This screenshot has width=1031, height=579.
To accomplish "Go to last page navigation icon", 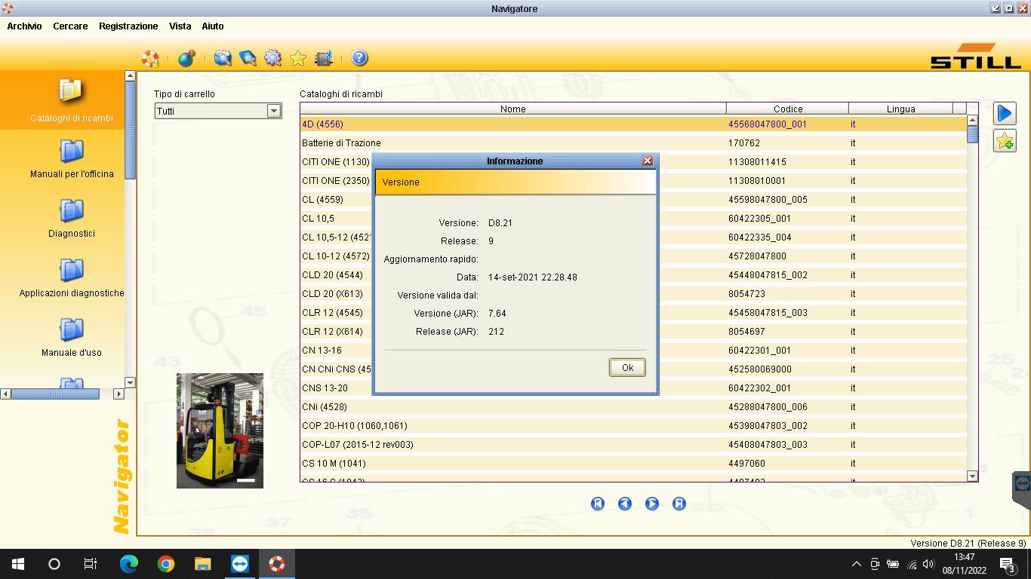I will coord(679,504).
